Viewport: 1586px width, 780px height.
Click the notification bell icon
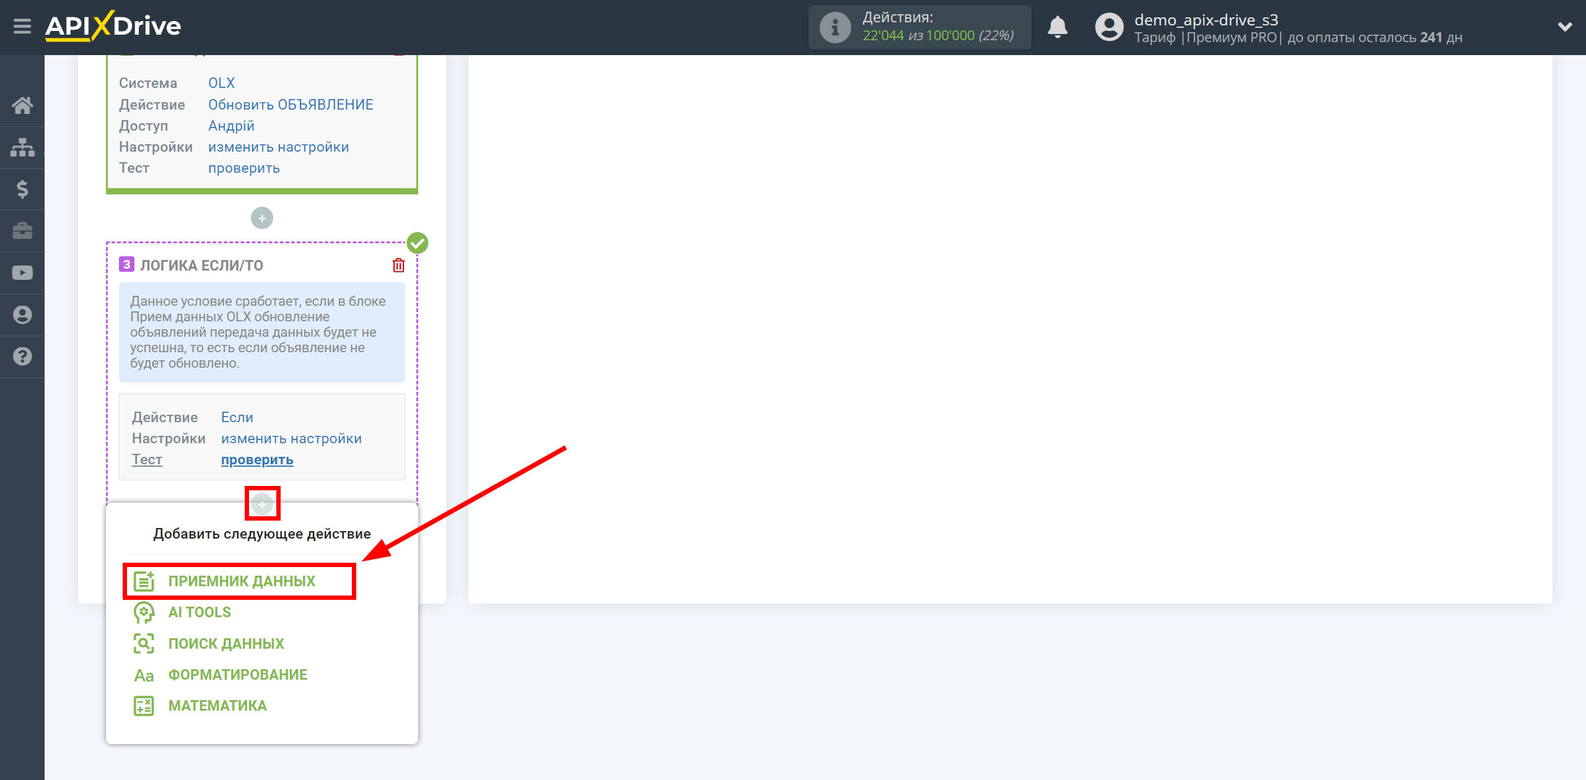pos(1062,26)
